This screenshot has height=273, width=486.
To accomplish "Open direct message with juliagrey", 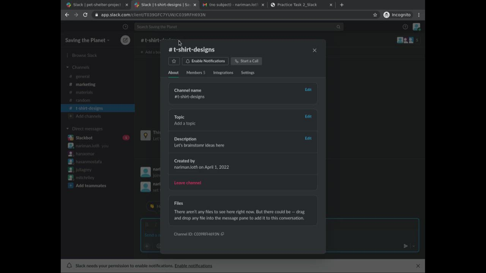I will pos(98,169).
